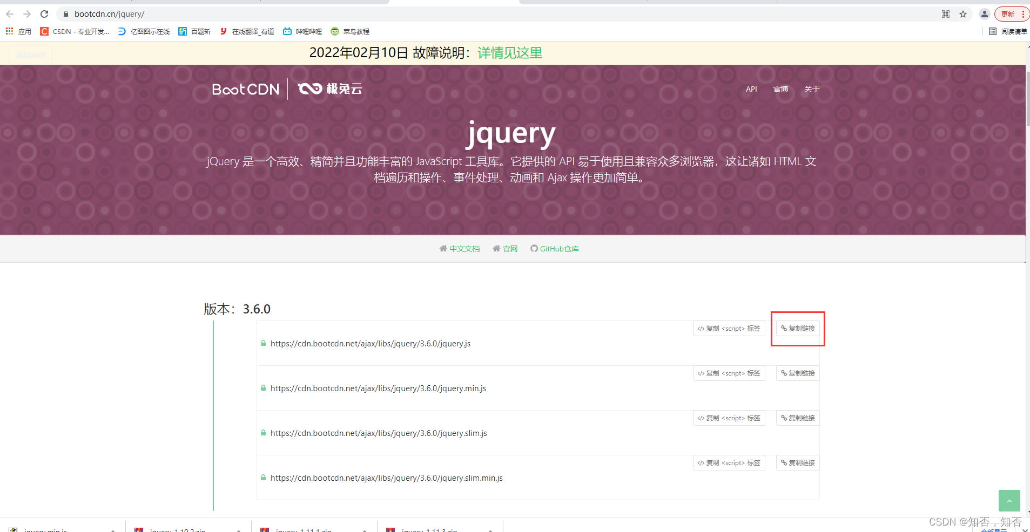Click the page vertical scrollbar thumb
Viewport: 1030px width, 532px height.
pos(1027,98)
